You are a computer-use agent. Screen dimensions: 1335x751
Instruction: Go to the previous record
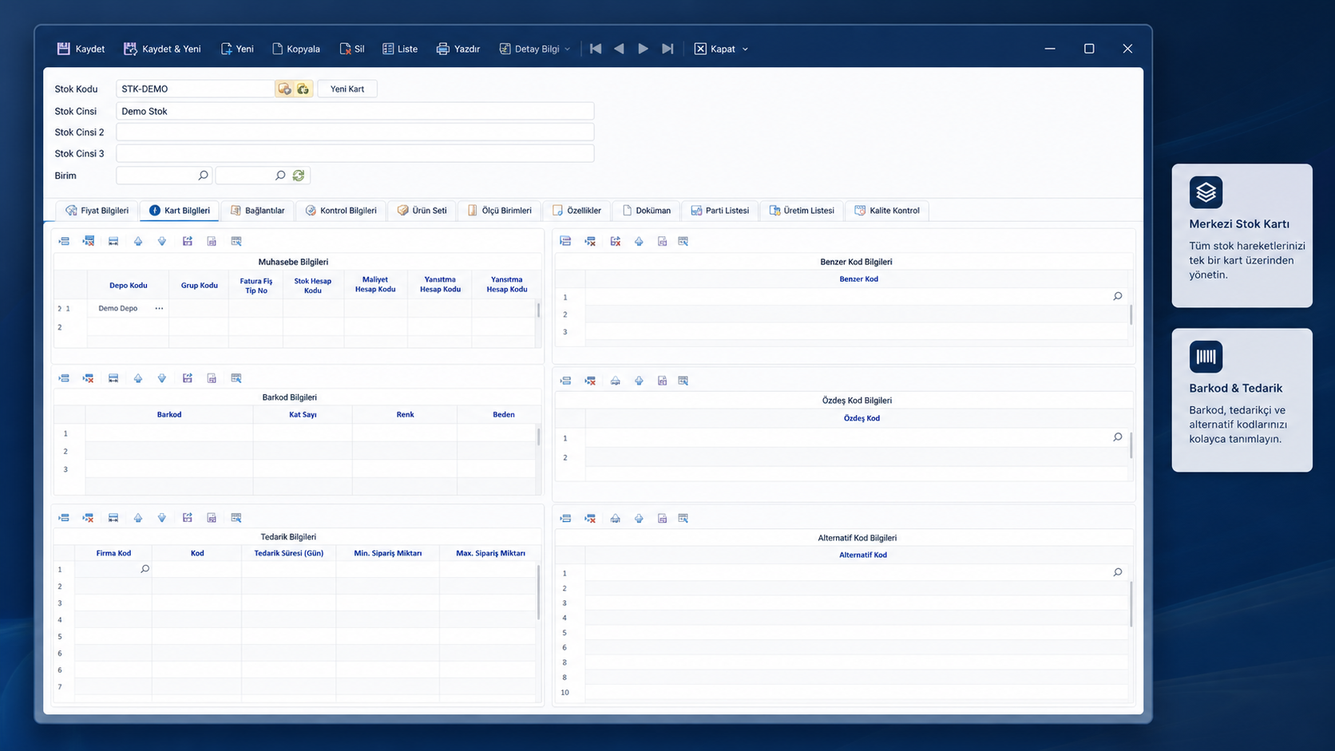(619, 49)
